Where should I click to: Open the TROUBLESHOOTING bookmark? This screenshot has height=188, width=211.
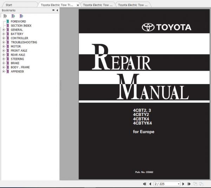pos(24,42)
